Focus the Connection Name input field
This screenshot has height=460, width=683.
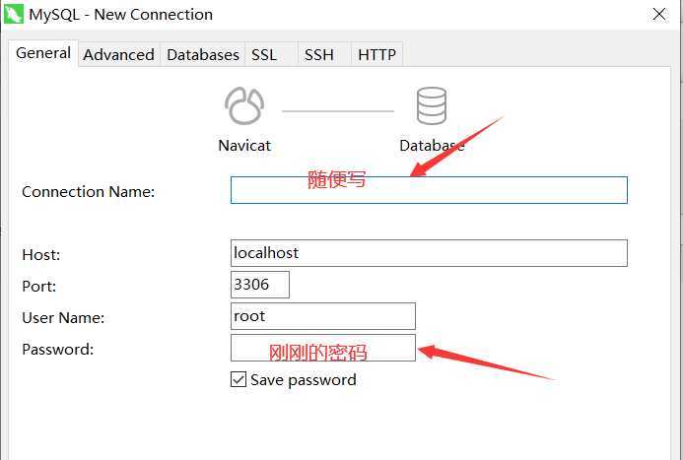point(429,190)
